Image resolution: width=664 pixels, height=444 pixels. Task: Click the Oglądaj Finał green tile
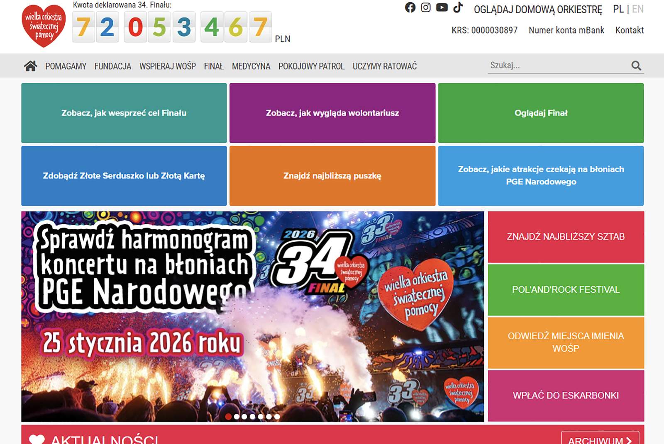(x=541, y=113)
